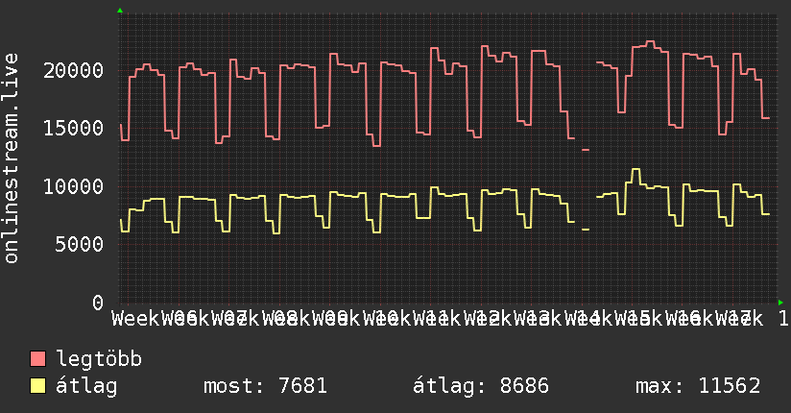Click the 20000 y-axis label
The width and height of the screenshot is (791, 413).
pyautogui.click(x=74, y=70)
